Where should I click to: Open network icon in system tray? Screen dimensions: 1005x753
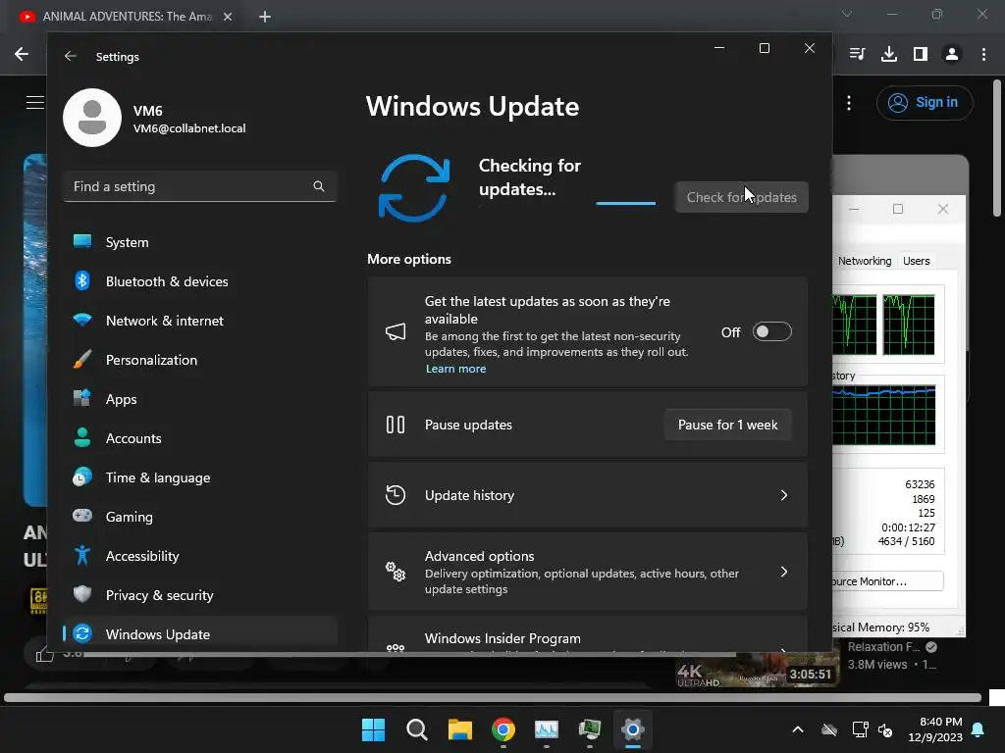[860, 729]
